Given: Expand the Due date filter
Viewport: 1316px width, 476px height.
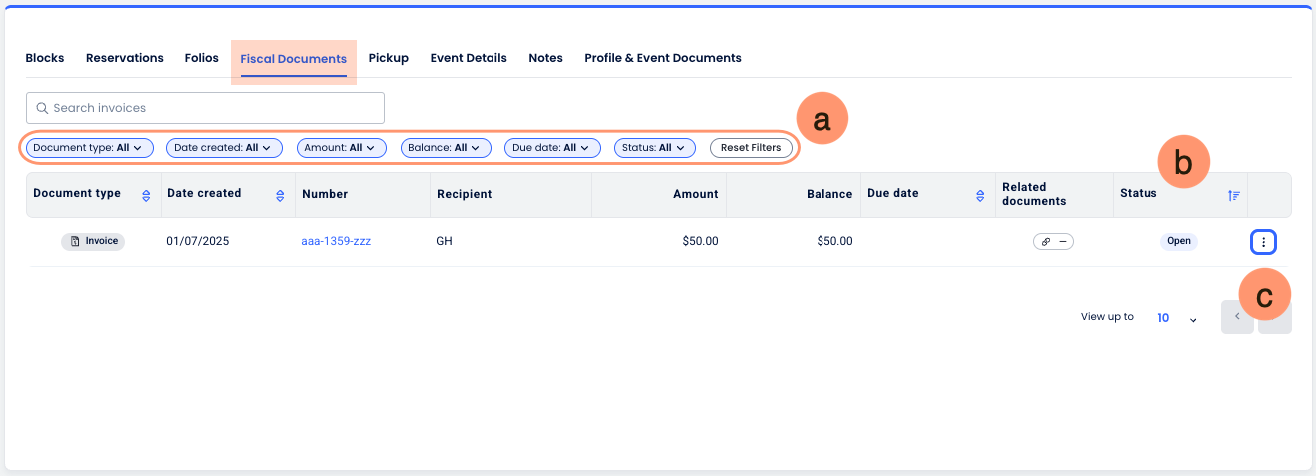Looking at the screenshot, I should 551,148.
